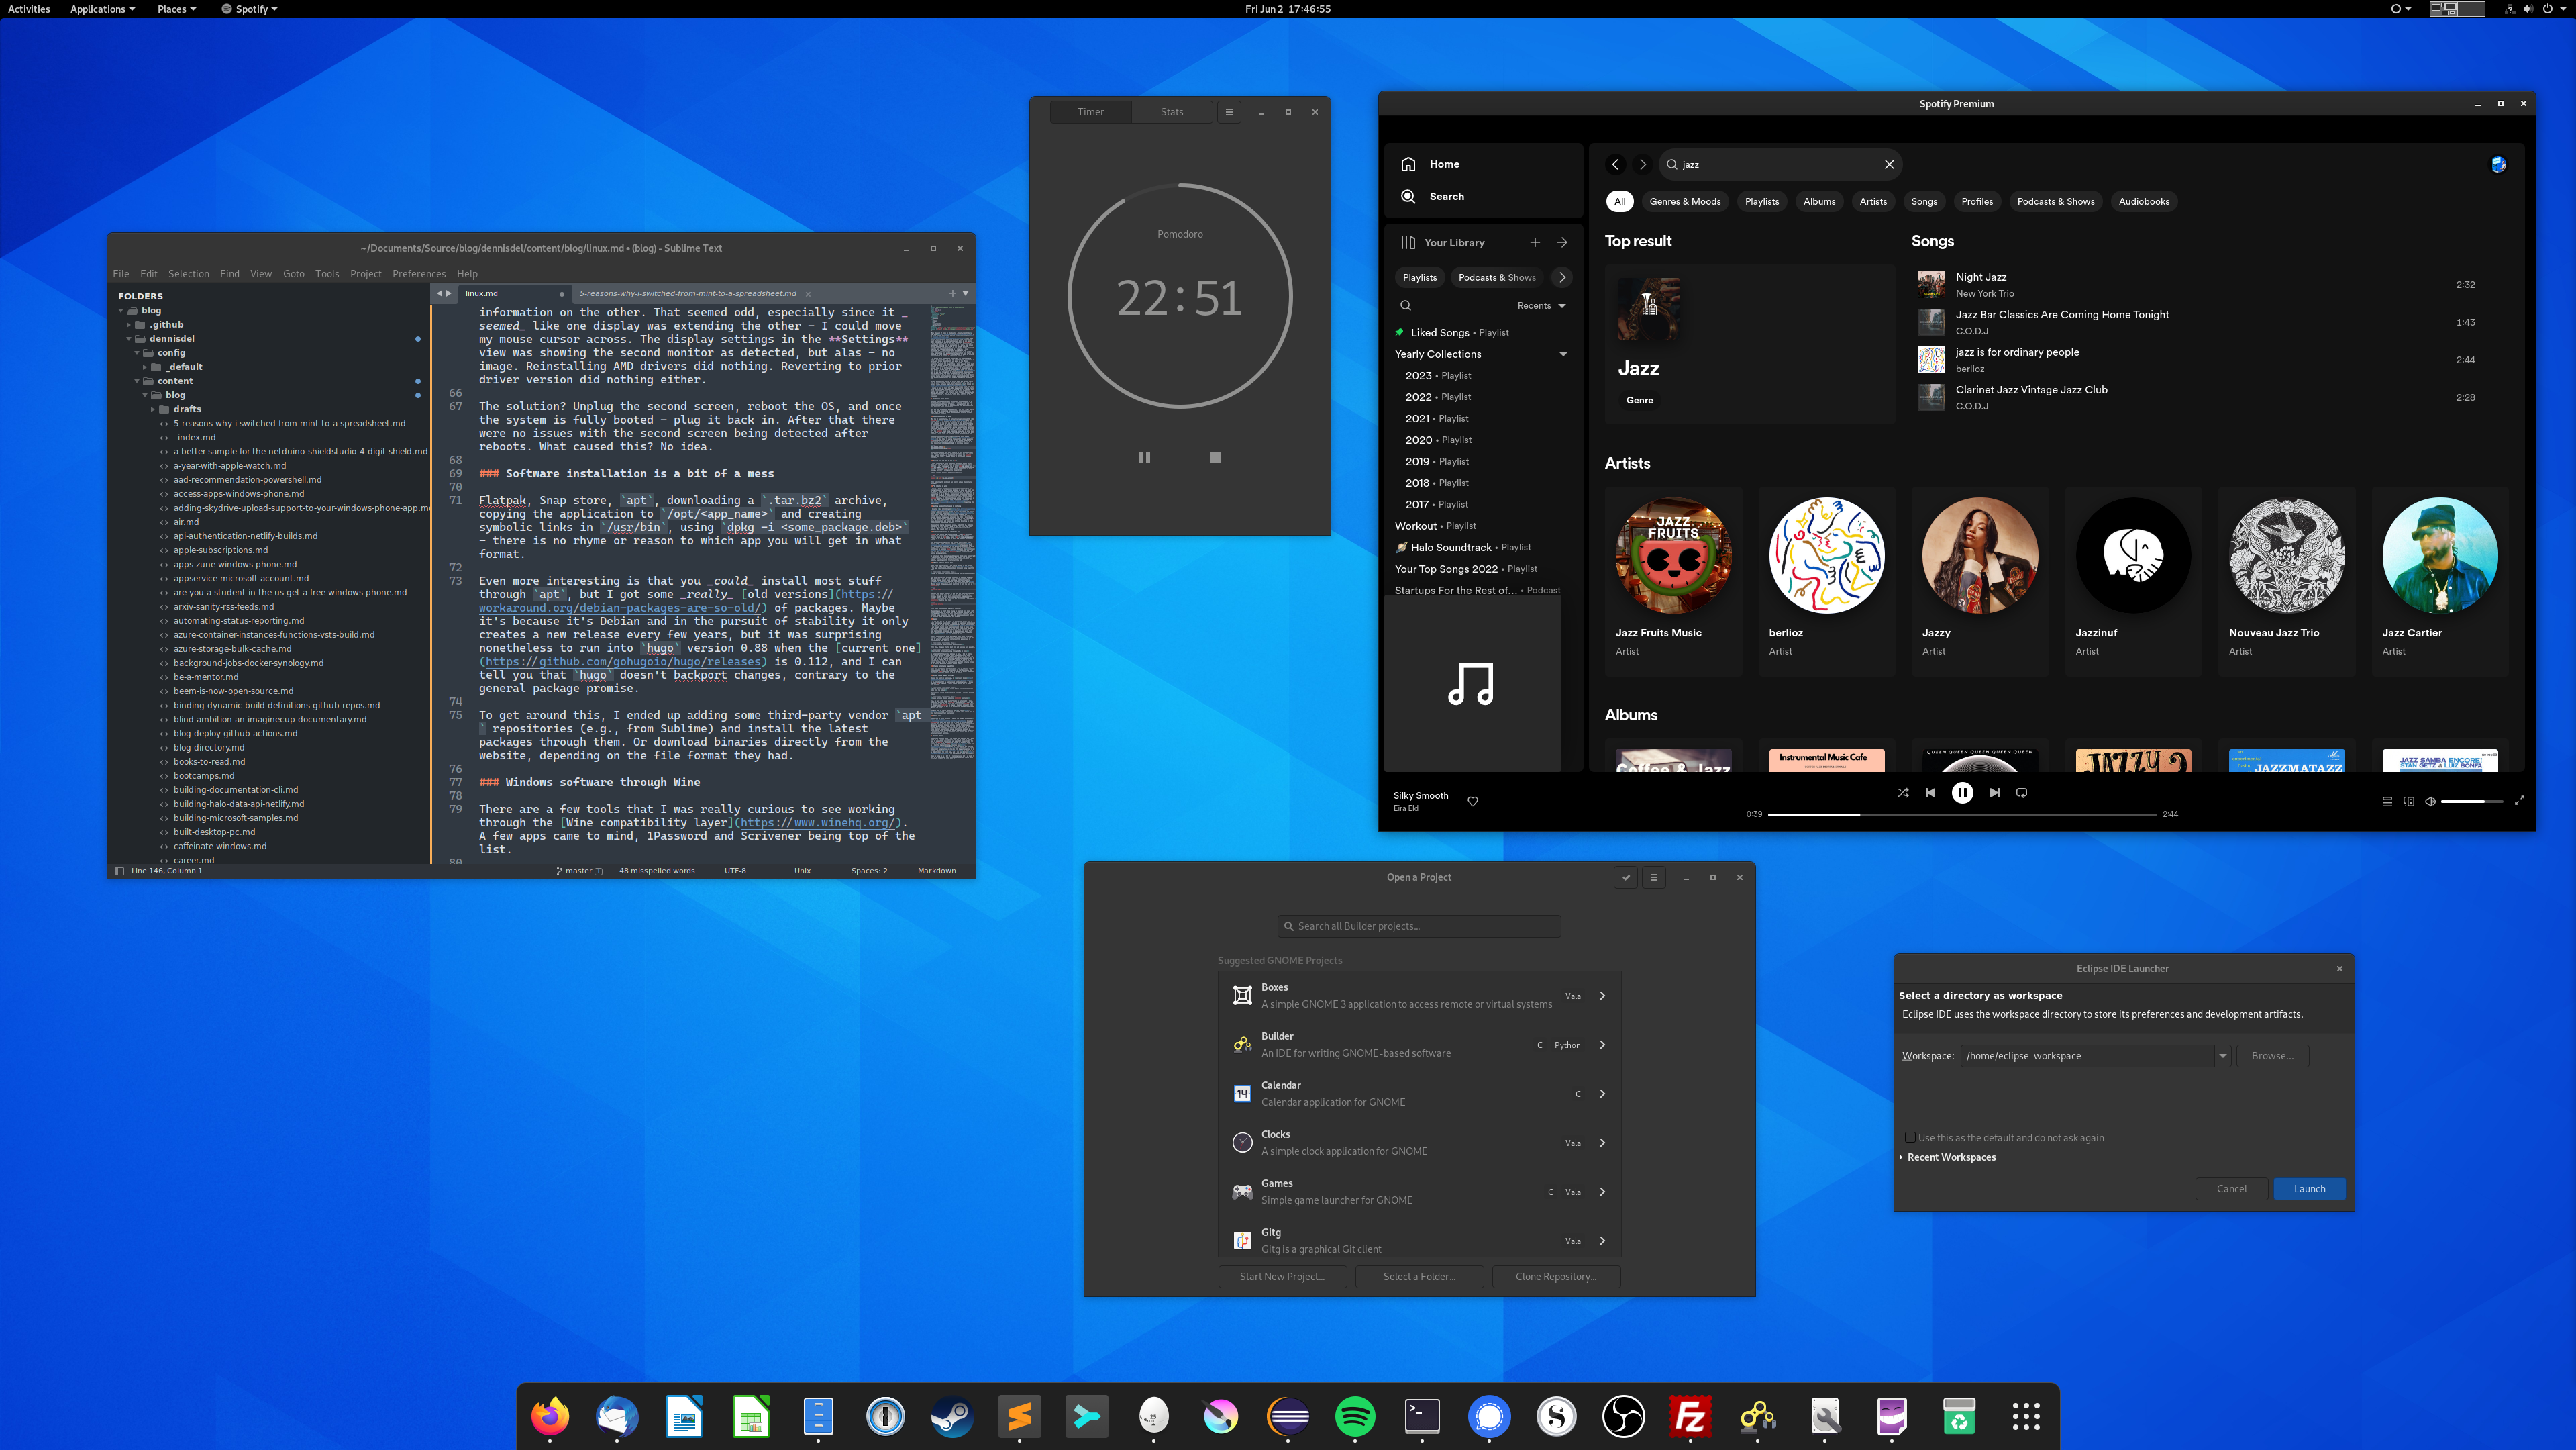Cancel the Eclipse IDE Launcher dialog
The image size is (2576, 1450).
[x=2231, y=1189]
